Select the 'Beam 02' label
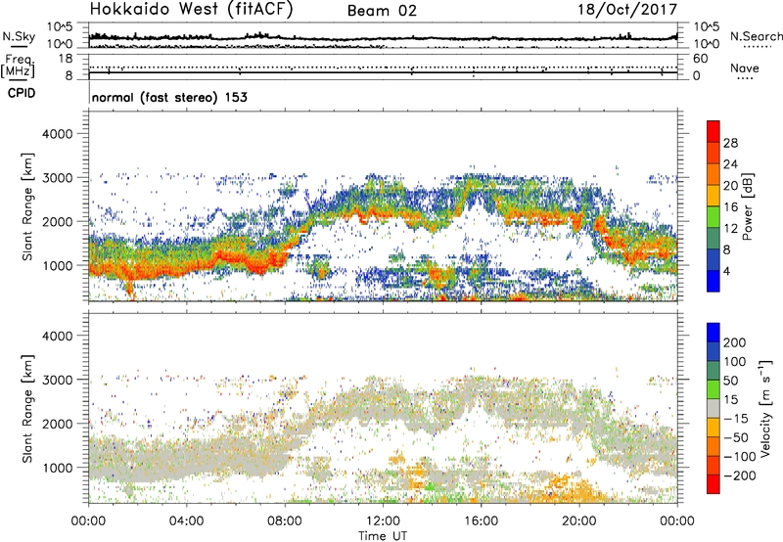 [382, 11]
